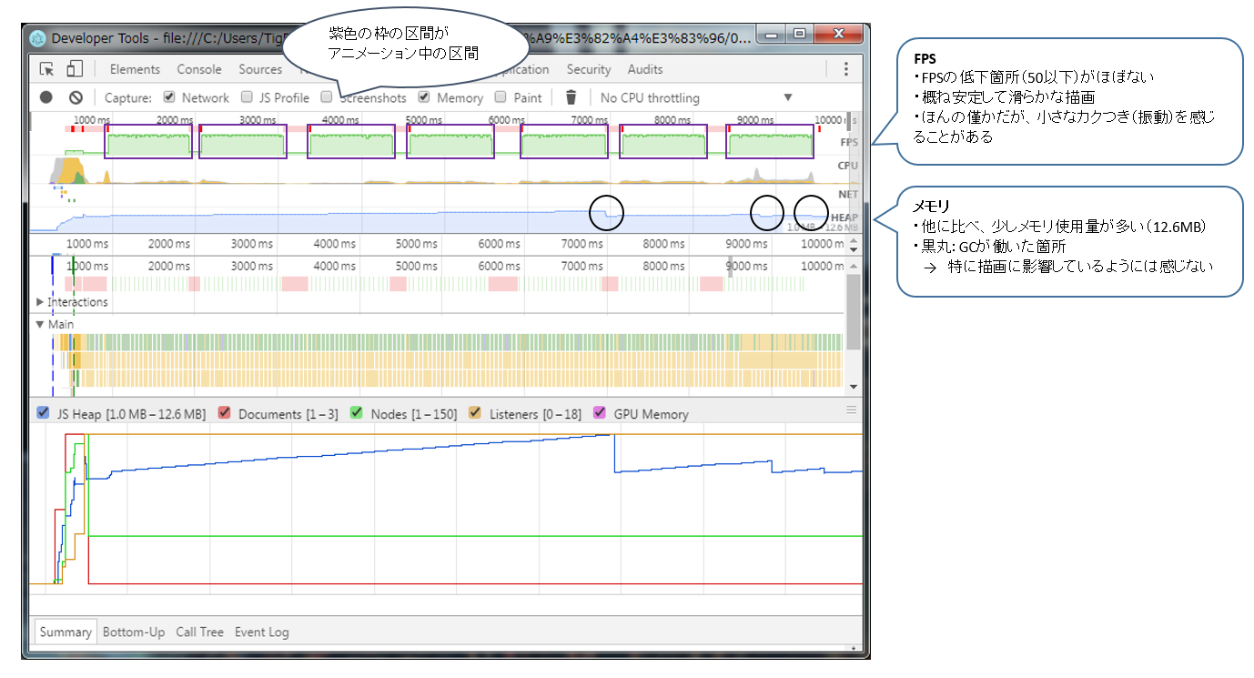Click the NET label in overview
1254x678 pixels.
coord(848,195)
